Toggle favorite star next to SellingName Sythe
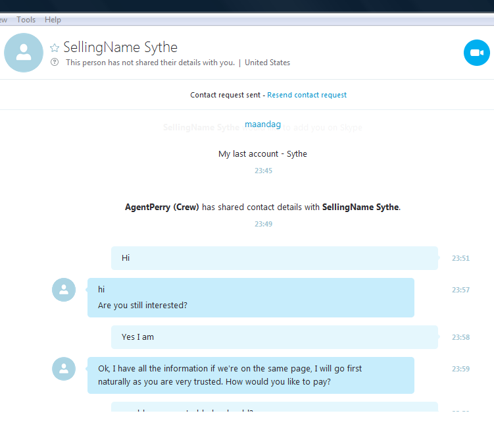The width and height of the screenshot is (494, 434). coord(55,47)
